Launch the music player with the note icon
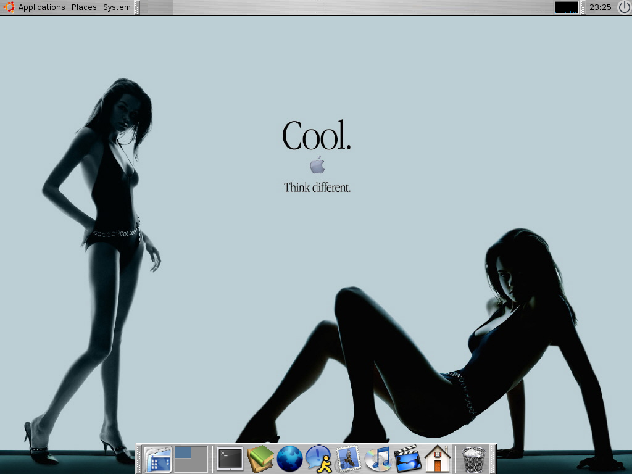632x474 pixels. (378, 459)
